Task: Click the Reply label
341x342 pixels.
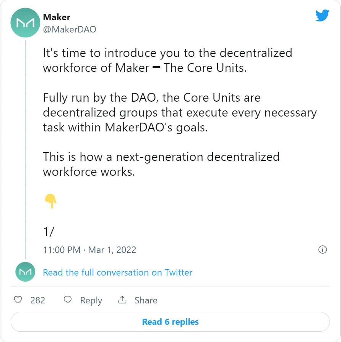Action: point(91,300)
